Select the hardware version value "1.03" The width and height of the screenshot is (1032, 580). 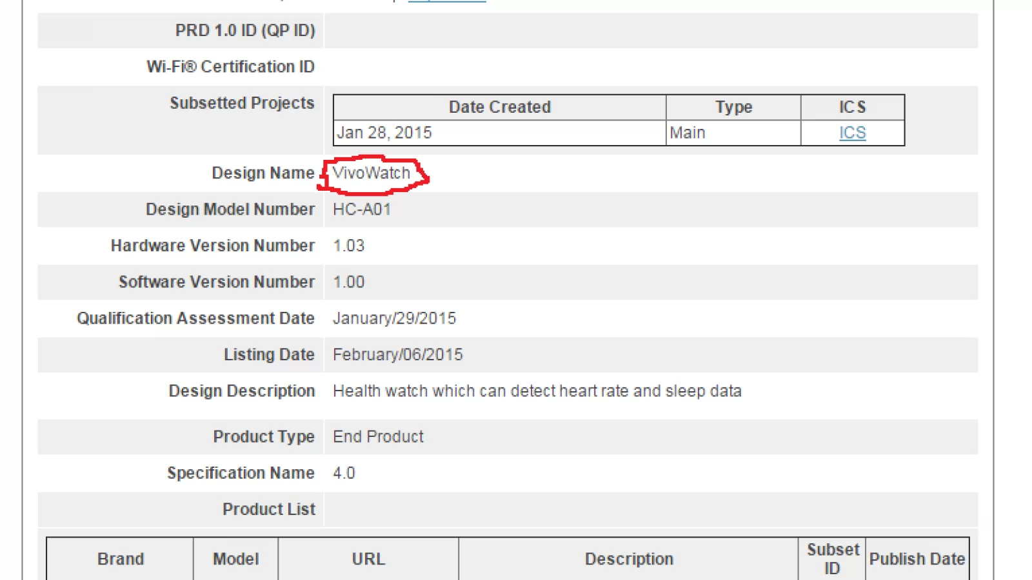tap(349, 246)
